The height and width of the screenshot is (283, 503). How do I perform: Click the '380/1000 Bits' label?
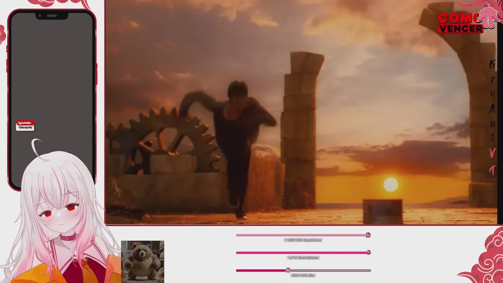click(303, 276)
